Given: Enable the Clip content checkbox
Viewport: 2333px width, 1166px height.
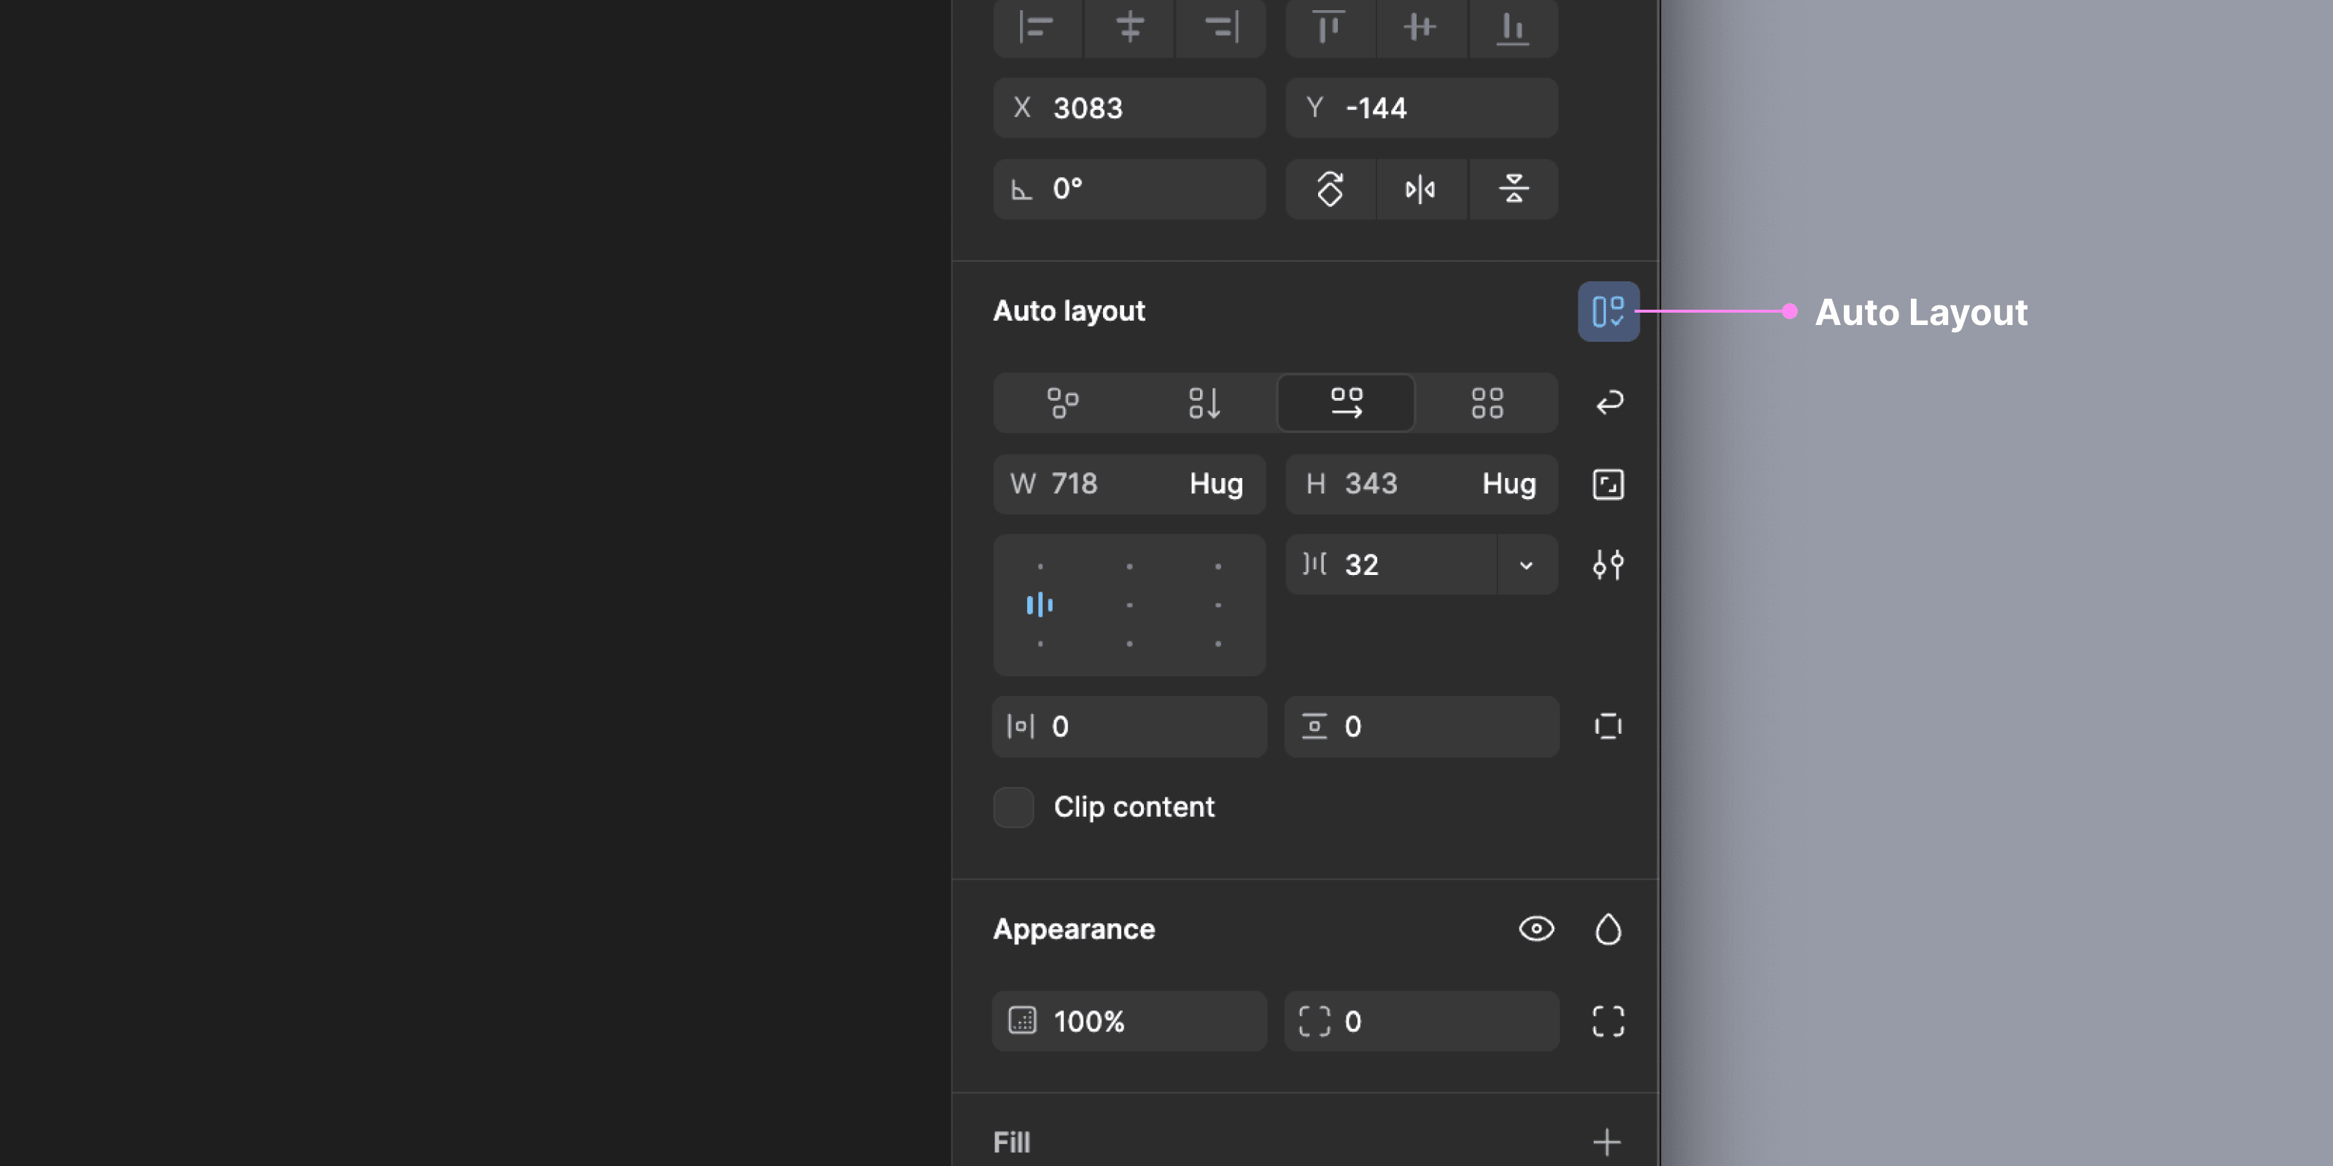Looking at the screenshot, I should tap(1013, 807).
